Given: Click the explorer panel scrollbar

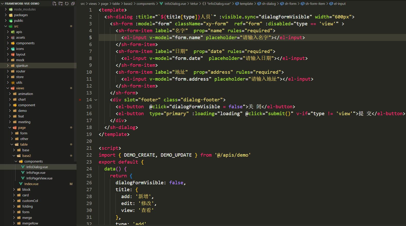Looking at the screenshot, I should point(75,84).
